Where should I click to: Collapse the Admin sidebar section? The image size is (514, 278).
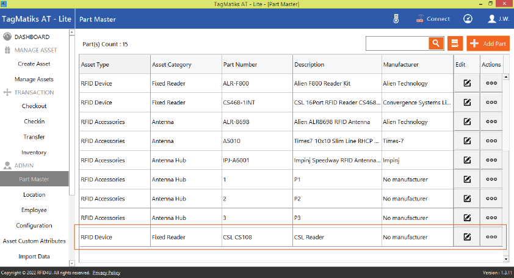(x=24, y=166)
